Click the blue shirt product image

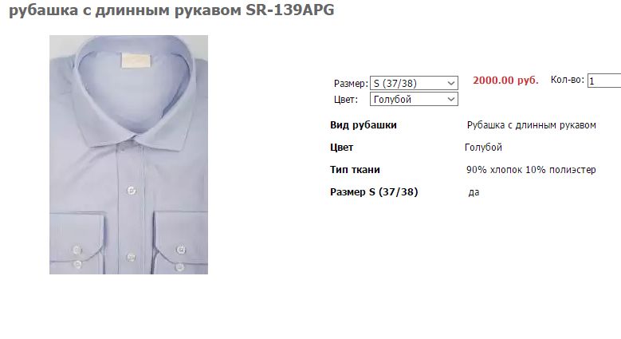[x=128, y=155]
